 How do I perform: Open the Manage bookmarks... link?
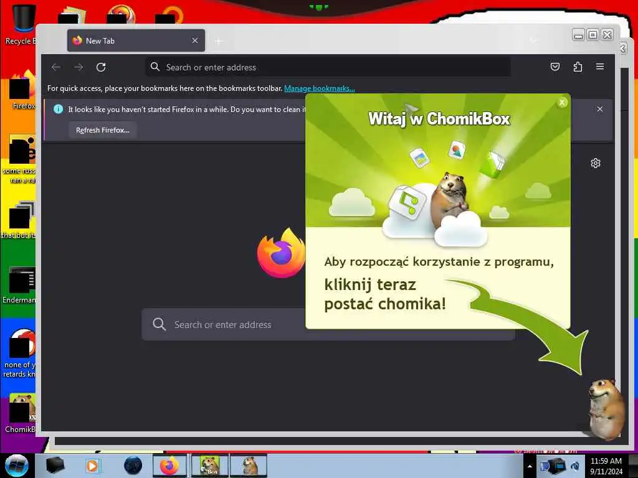[x=320, y=88]
